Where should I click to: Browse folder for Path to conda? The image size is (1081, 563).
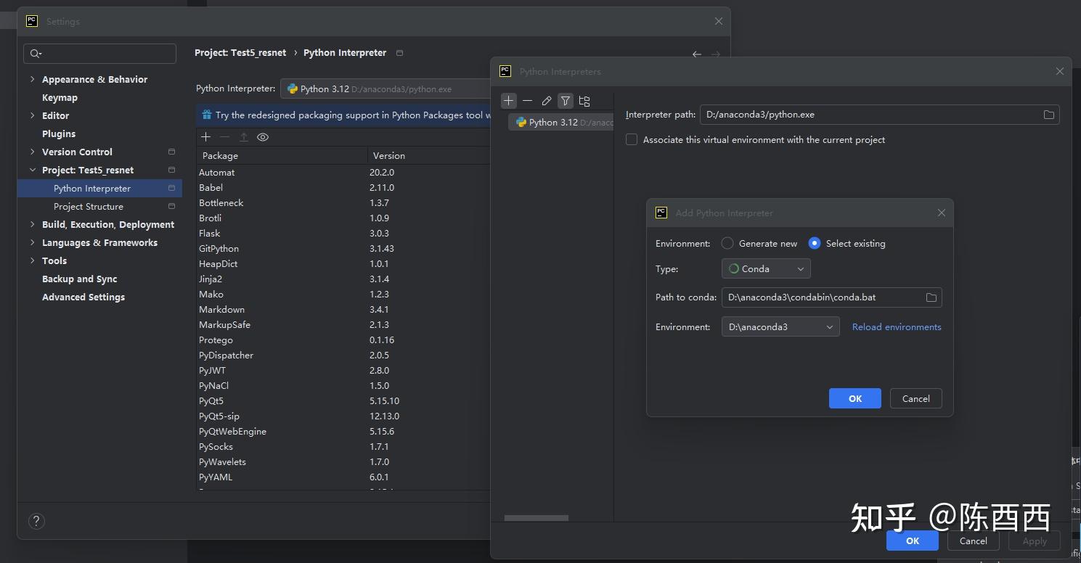point(931,297)
